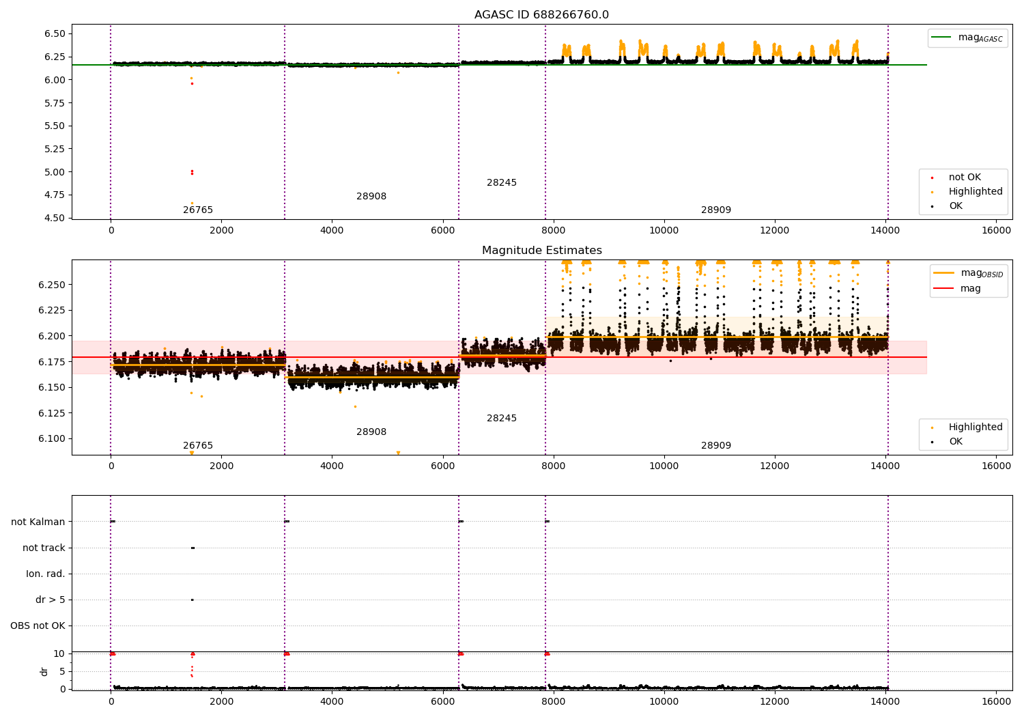Click OBSID label 28245 in Magnitude Estimates plot

(x=502, y=419)
